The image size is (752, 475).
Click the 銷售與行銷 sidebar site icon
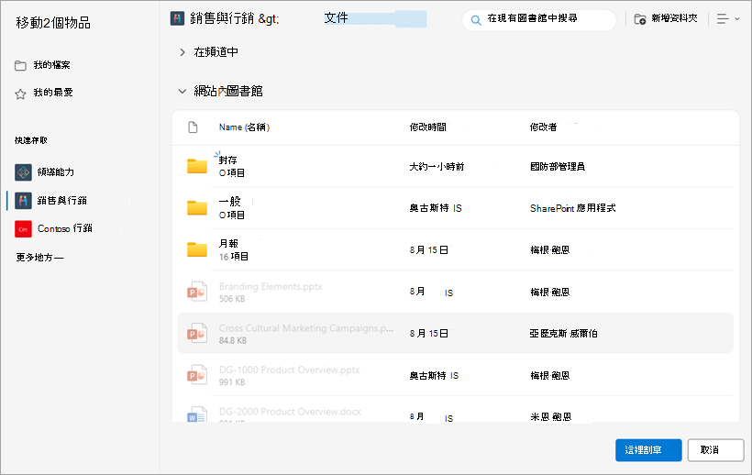pyautogui.click(x=23, y=200)
